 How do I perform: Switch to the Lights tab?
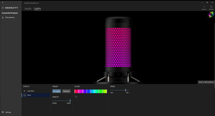(37, 9)
